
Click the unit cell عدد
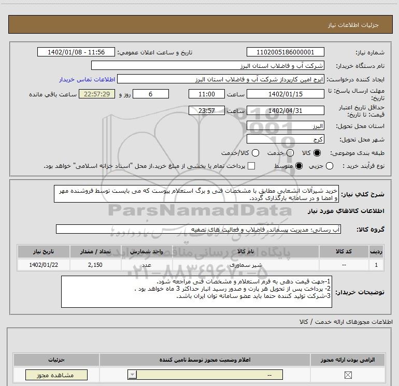(147, 265)
